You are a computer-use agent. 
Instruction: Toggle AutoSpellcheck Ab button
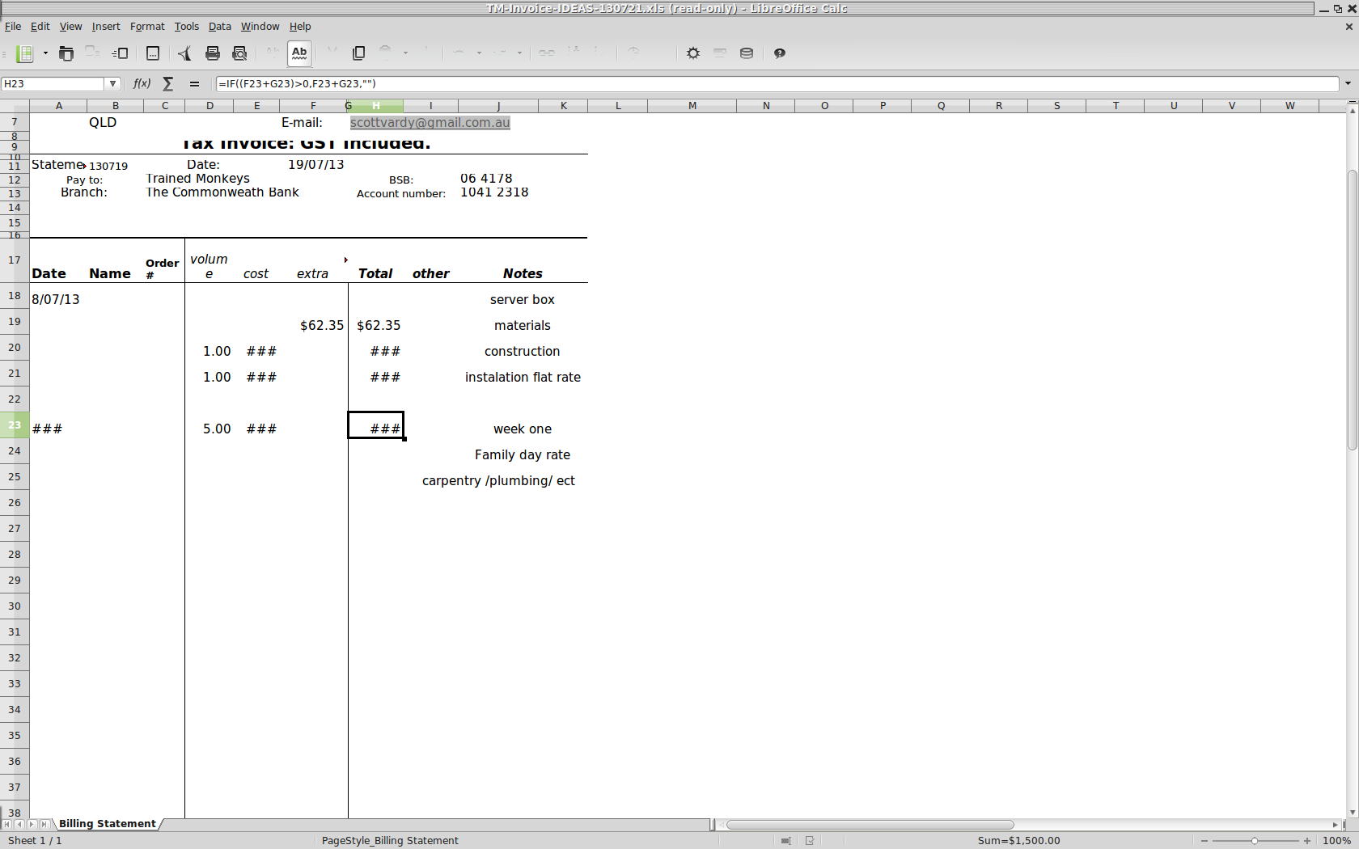pyautogui.click(x=299, y=53)
